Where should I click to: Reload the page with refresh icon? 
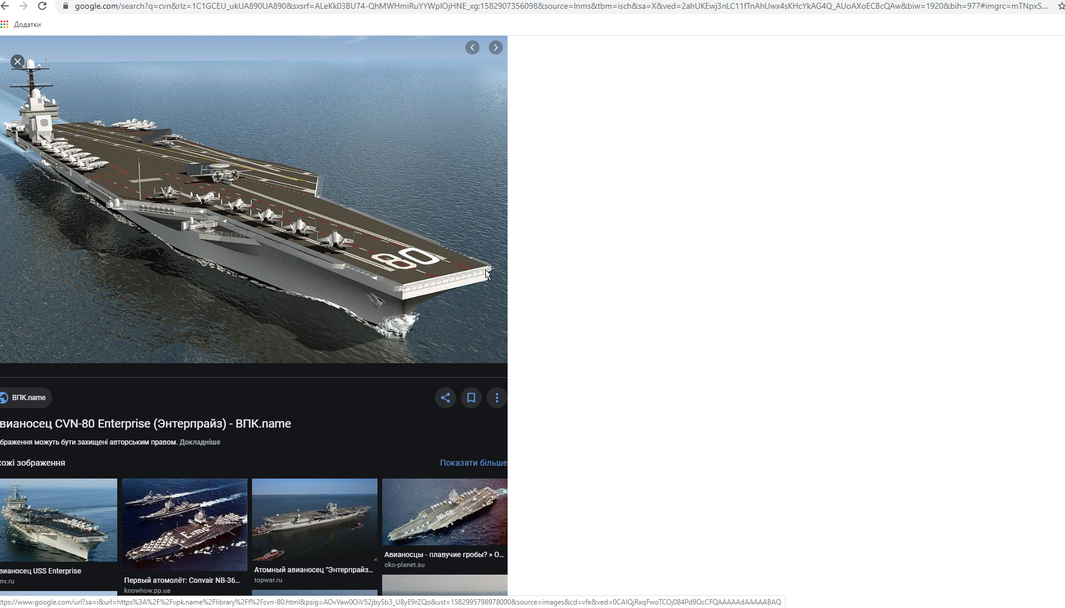[42, 6]
